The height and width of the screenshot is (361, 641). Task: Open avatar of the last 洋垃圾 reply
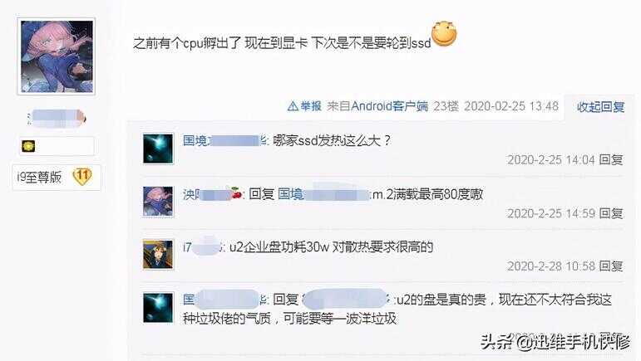click(x=158, y=308)
